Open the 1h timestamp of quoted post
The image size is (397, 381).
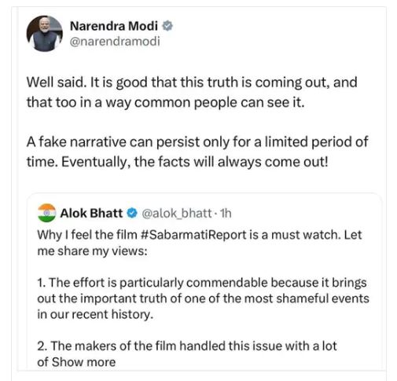click(x=226, y=214)
